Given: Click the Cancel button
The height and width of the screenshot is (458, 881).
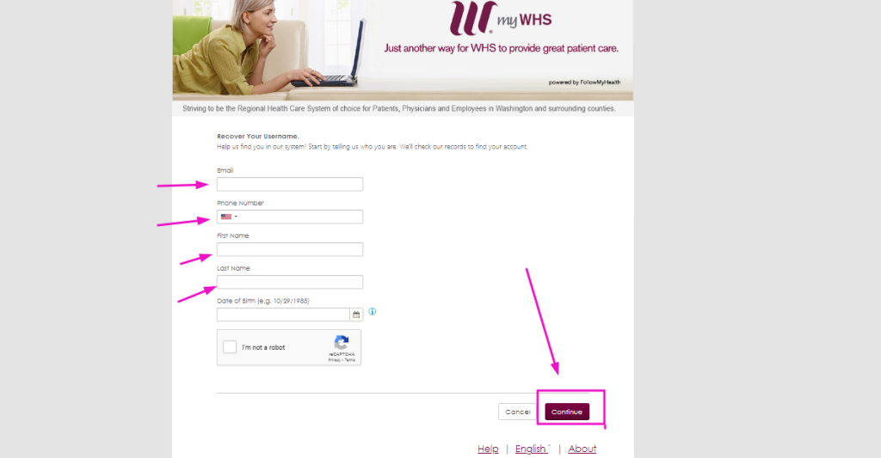Looking at the screenshot, I should [x=517, y=412].
